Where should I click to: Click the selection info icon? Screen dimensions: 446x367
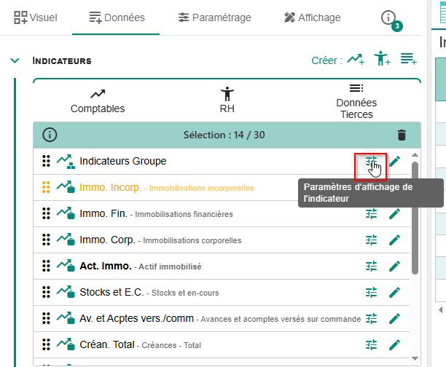pyautogui.click(x=50, y=135)
